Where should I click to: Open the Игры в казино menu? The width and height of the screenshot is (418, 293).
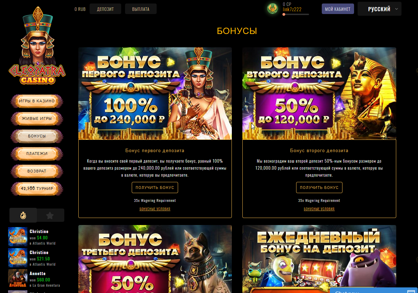(37, 101)
